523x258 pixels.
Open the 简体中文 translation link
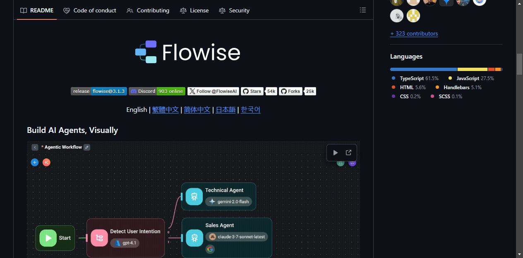click(197, 109)
